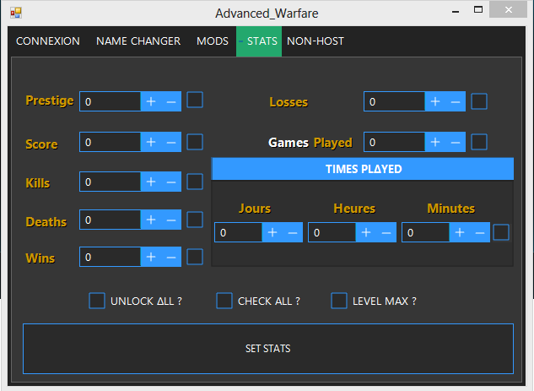The width and height of the screenshot is (534, 391).
Task: Click the Minutes input field
Action: tap(426, 232)
